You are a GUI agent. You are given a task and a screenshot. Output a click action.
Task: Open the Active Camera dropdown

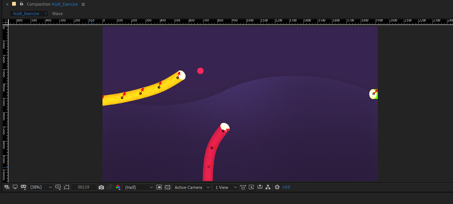pyautogui.click(x=192, y=187)
